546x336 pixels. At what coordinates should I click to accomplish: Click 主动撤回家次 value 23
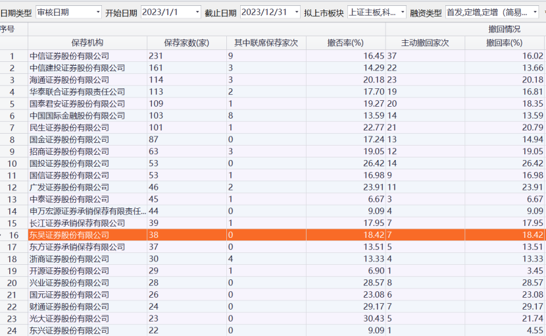tap(392, 80)
